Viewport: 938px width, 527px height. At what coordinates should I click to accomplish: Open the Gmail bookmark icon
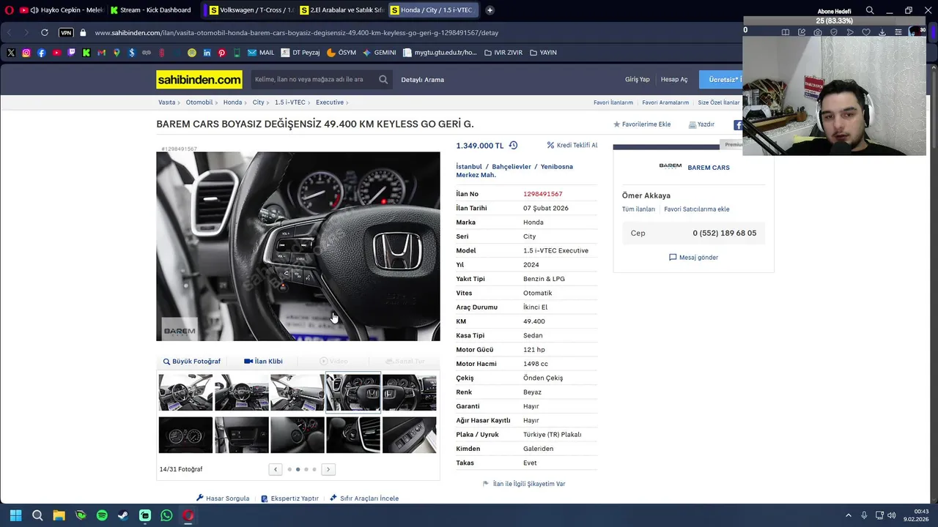point(101,53)
